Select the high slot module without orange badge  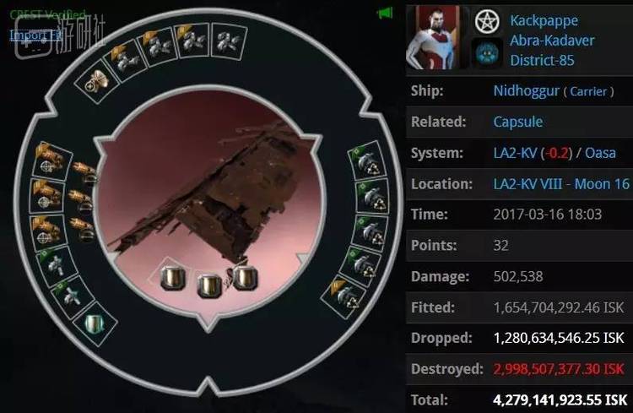(229, 41)
